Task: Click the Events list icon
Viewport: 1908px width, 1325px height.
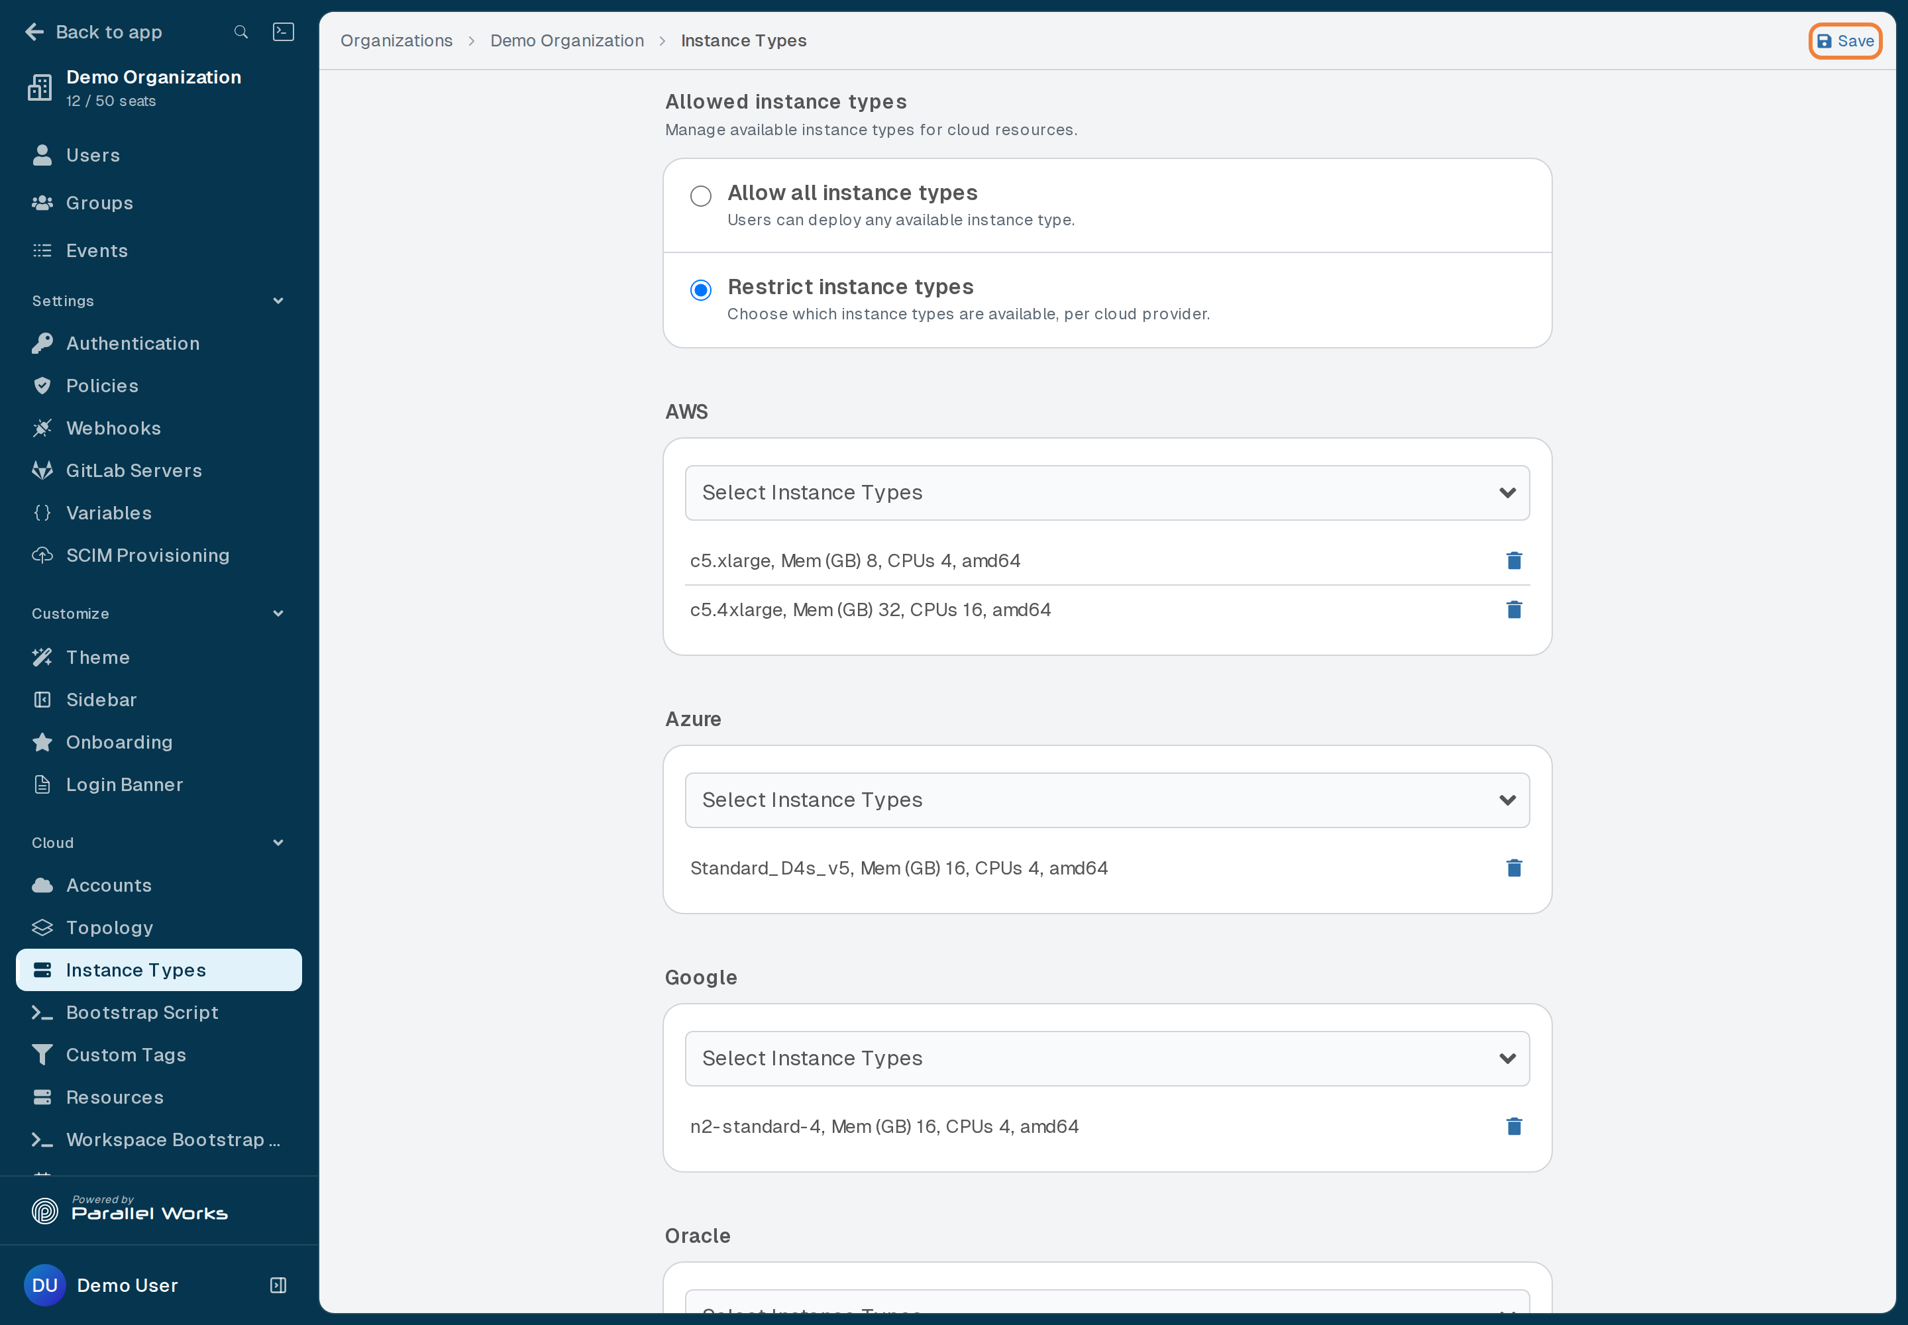Action: tap(42, 250)
